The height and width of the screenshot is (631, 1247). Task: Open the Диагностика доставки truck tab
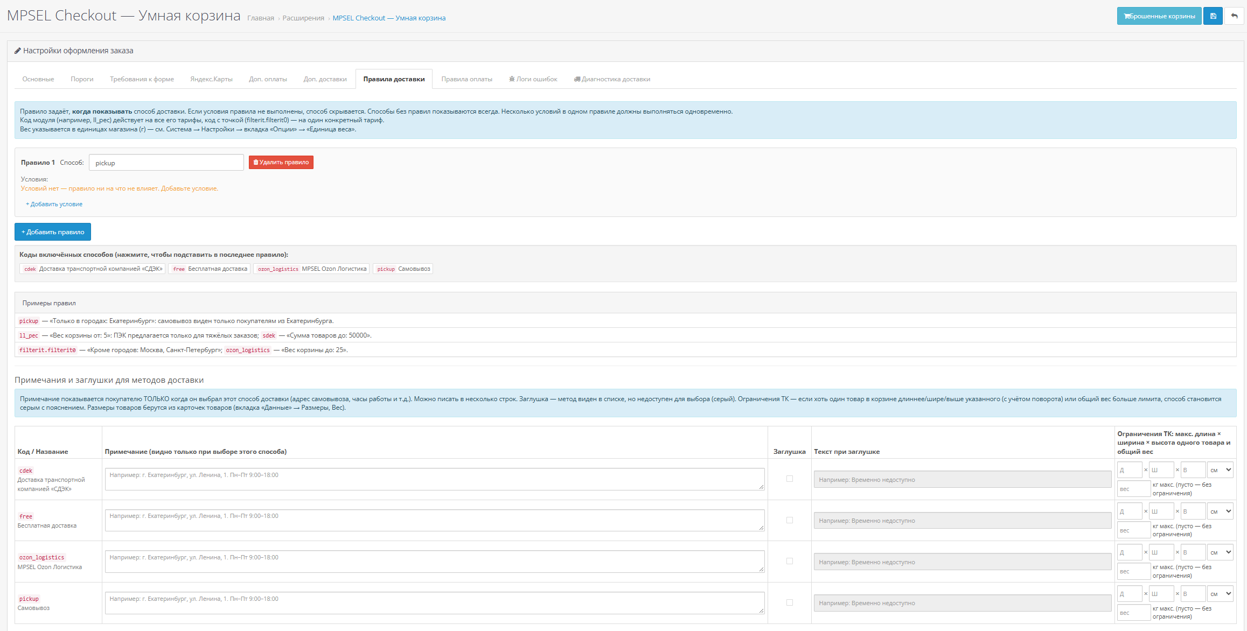click(612, 79)
